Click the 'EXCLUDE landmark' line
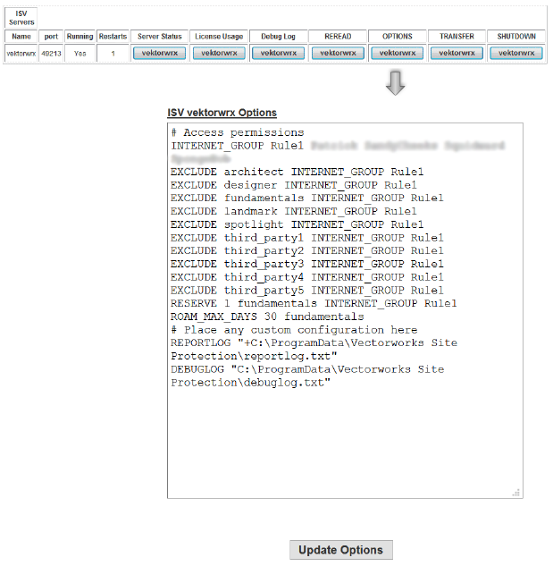The image size is (553, 566). (x=294, y=211)
